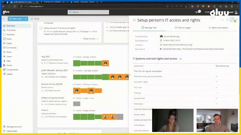Click the Share button

pyautogui.click(x=35, y=19)
